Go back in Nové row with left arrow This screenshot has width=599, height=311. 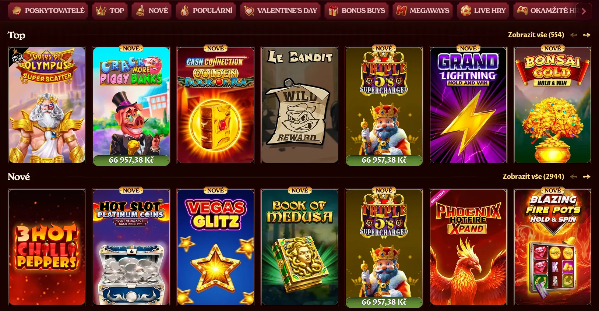(x=574, y=177)
